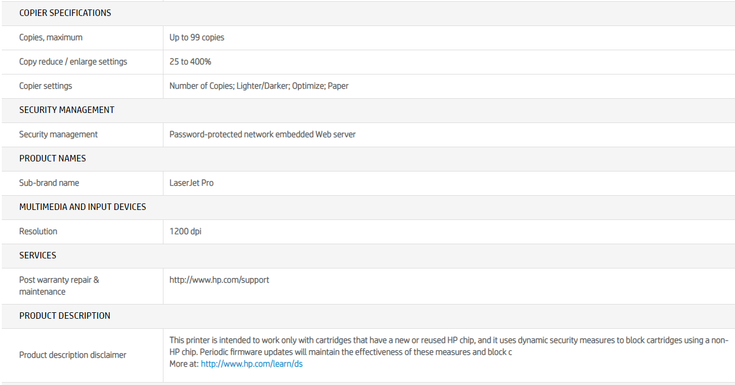Open the hp.com/learn/ds link
The height and width of the screenshot is (385, 735).
tap(252, 364)
